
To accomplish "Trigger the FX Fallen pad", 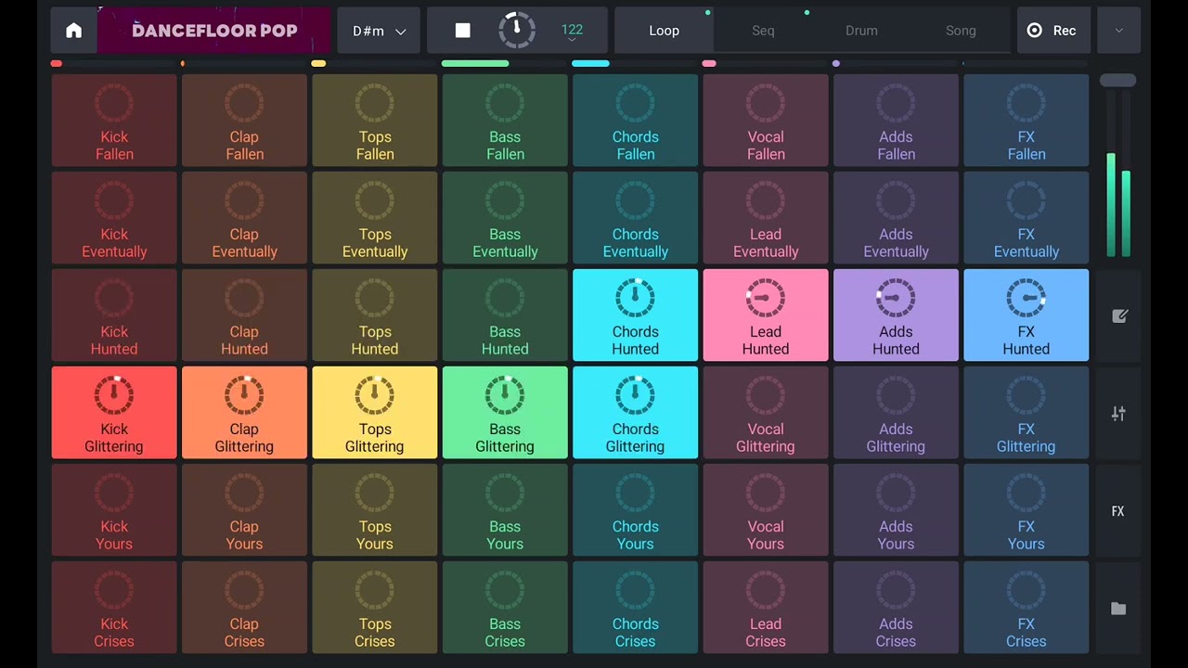I will 1027,121.
